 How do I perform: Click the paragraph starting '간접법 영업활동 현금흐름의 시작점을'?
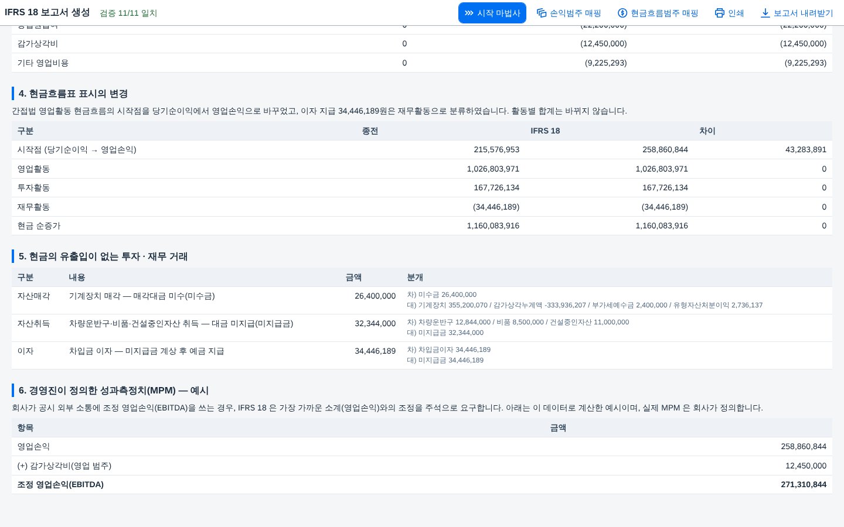319,111
